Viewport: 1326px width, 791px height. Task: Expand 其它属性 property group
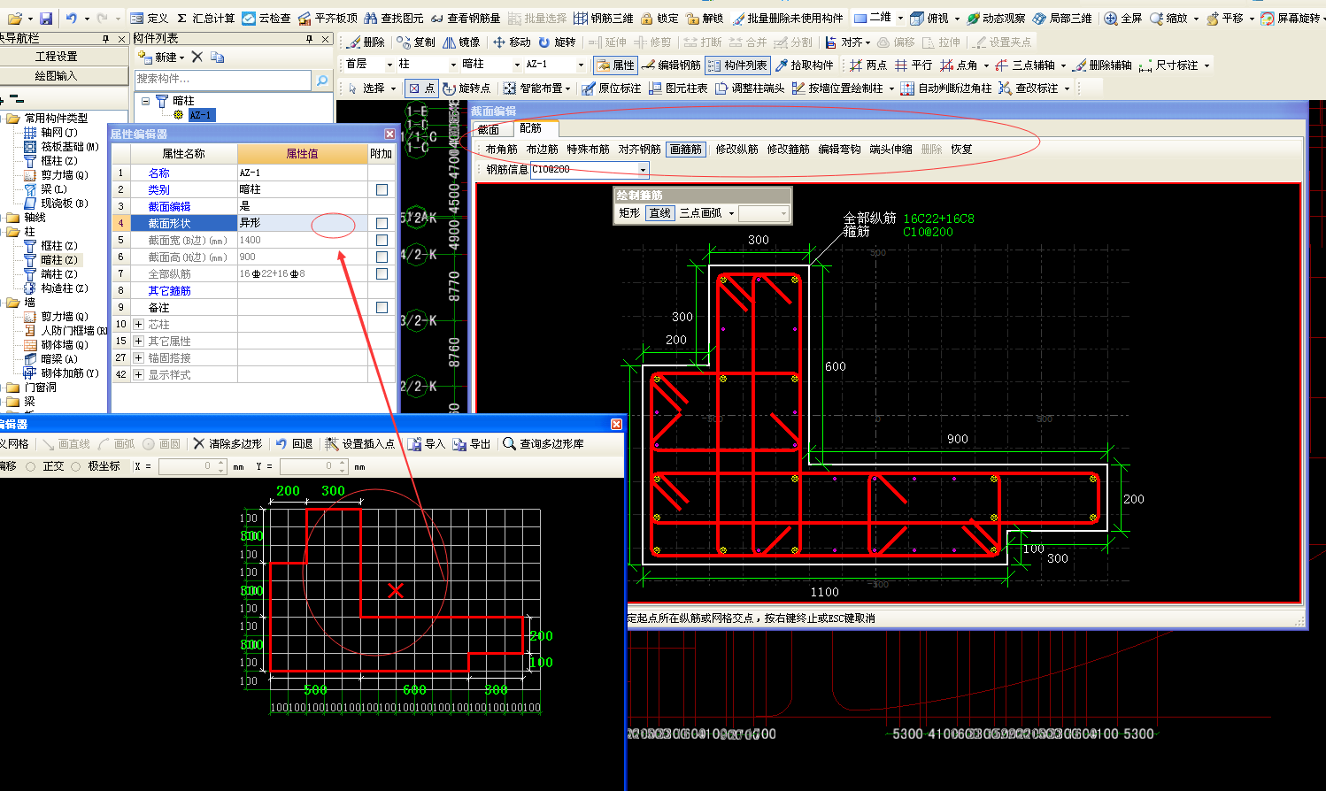138,342
